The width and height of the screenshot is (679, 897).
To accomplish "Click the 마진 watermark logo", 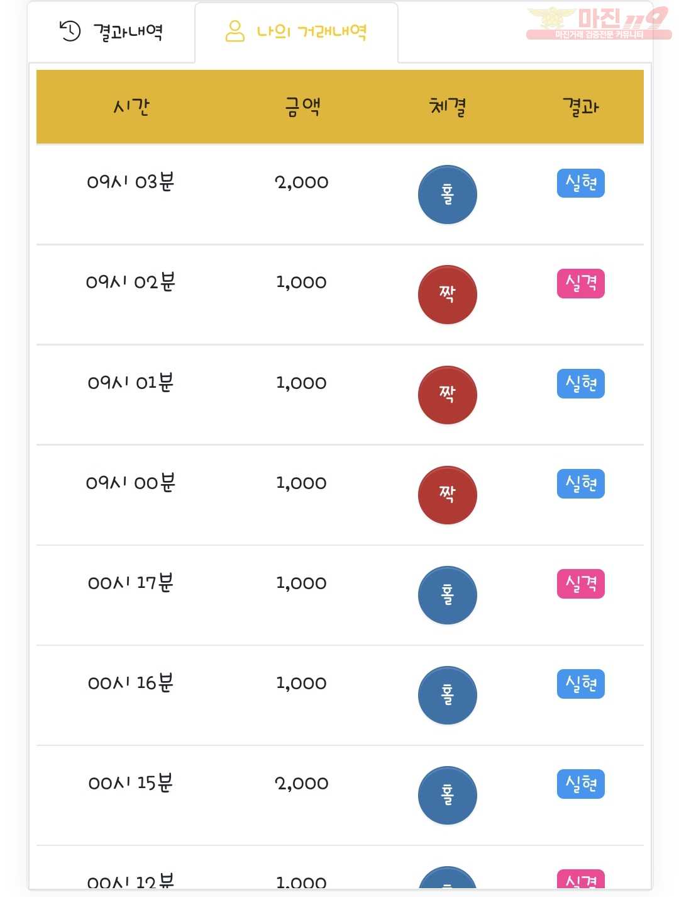I will [x=599, y=23].
